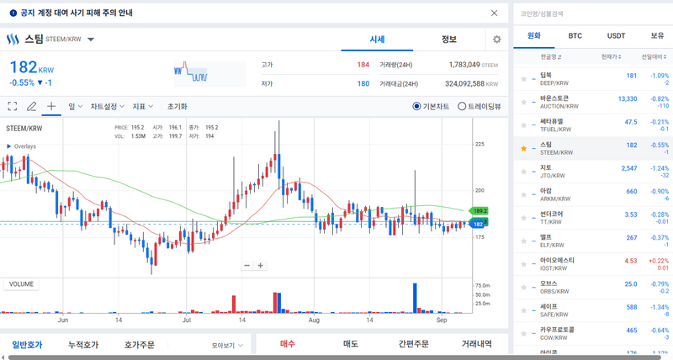Click the horizontal scrollbar at bottom
This screenshot has height=360, width=673.
coord(335,357)
